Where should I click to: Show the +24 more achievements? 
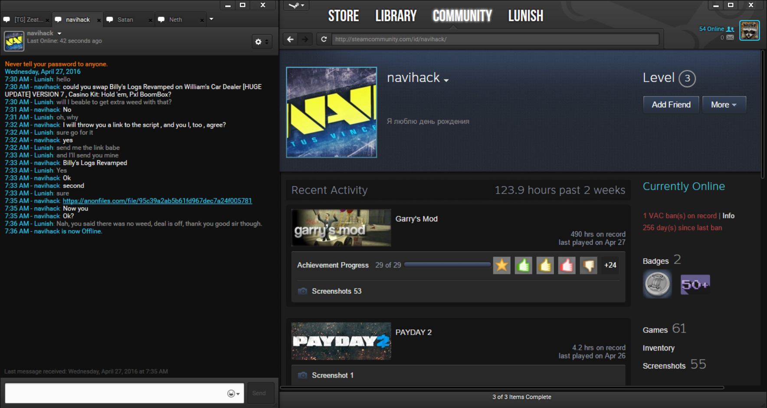pyautogui.click(x=610, y=265)
